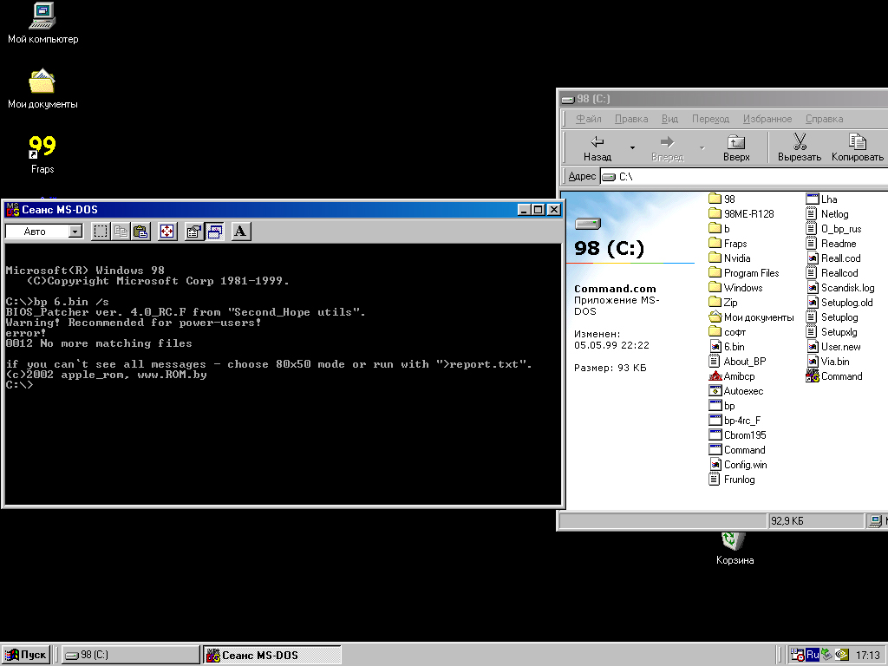Select the Program Files folder
Image resolution: width=888 pixels, height=666 pixels.
pyautogui.click(x=743, y=273)
